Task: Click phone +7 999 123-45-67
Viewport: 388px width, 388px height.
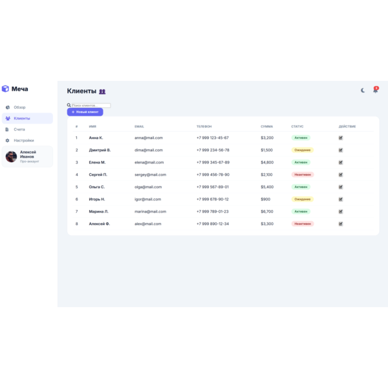Action: (213, 138)
